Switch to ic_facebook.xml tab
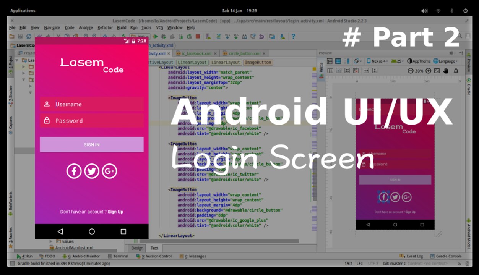 coord(196,53)
